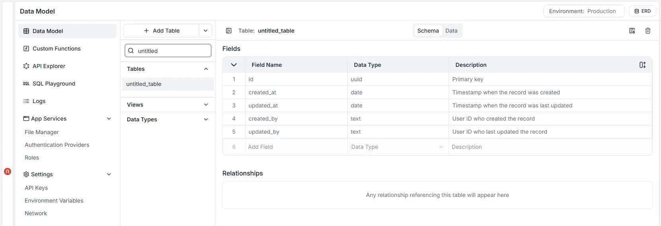Open API Explorer in the sidebar
The width and height of the screenshot is (661, 226).
point(49,66)
